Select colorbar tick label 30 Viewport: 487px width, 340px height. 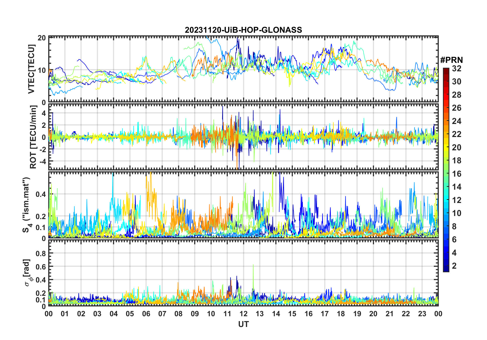tap(457, 82)
